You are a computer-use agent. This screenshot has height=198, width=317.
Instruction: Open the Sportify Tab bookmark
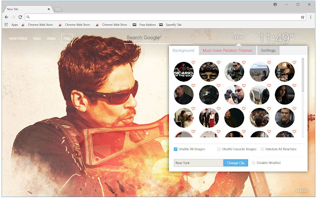[x=170, y=25]
